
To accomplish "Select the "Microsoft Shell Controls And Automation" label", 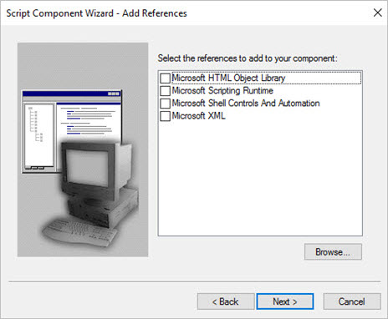I will [x=246, y=103].
